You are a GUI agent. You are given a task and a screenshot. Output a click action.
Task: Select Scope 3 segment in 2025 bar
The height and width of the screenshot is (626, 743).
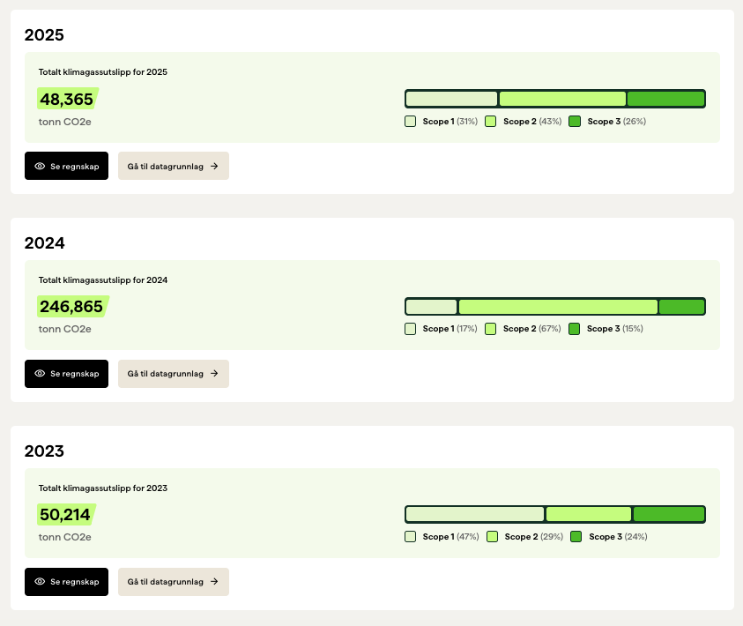tap(665, 99)
